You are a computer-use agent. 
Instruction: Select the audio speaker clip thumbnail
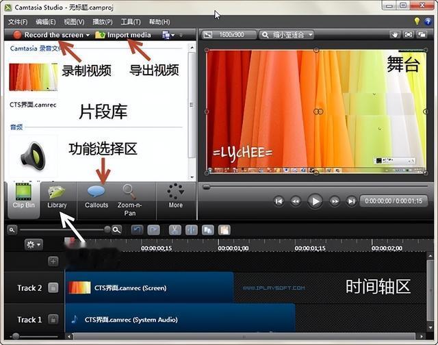pos(34,155)
